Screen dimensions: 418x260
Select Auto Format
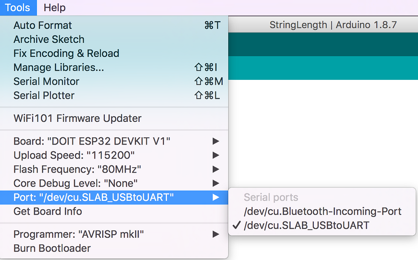(42, 25)
